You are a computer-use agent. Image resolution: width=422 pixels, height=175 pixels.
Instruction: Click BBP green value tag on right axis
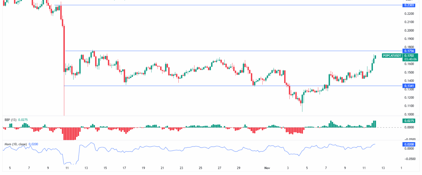pos(409,121)
